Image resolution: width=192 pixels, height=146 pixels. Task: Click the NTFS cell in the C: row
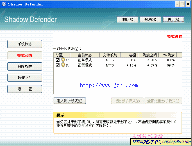110,60
